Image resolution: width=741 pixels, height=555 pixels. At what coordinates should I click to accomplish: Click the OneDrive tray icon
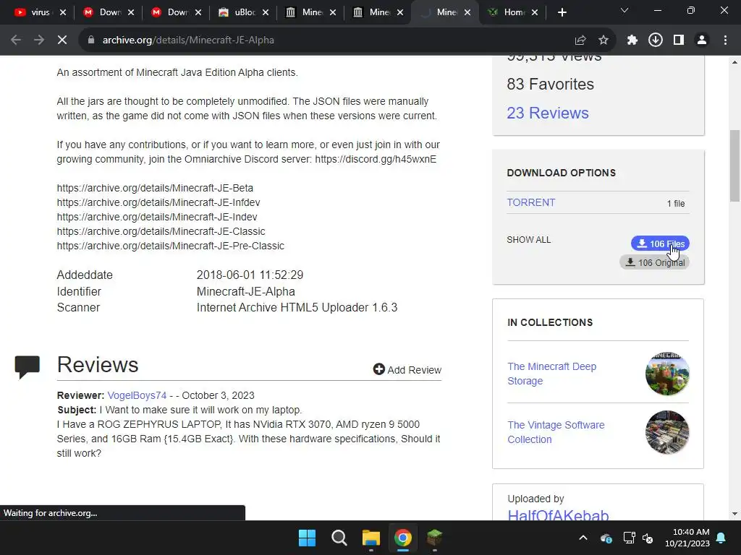[x=606, y=538]
